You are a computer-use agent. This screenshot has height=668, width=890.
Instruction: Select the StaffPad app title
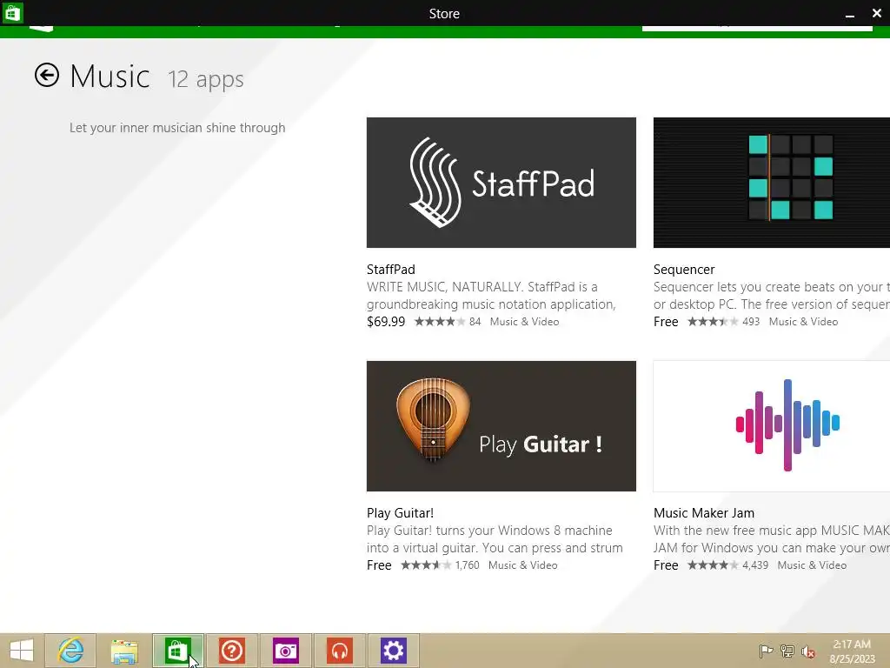pyautogui.click(x=390, y=270)
